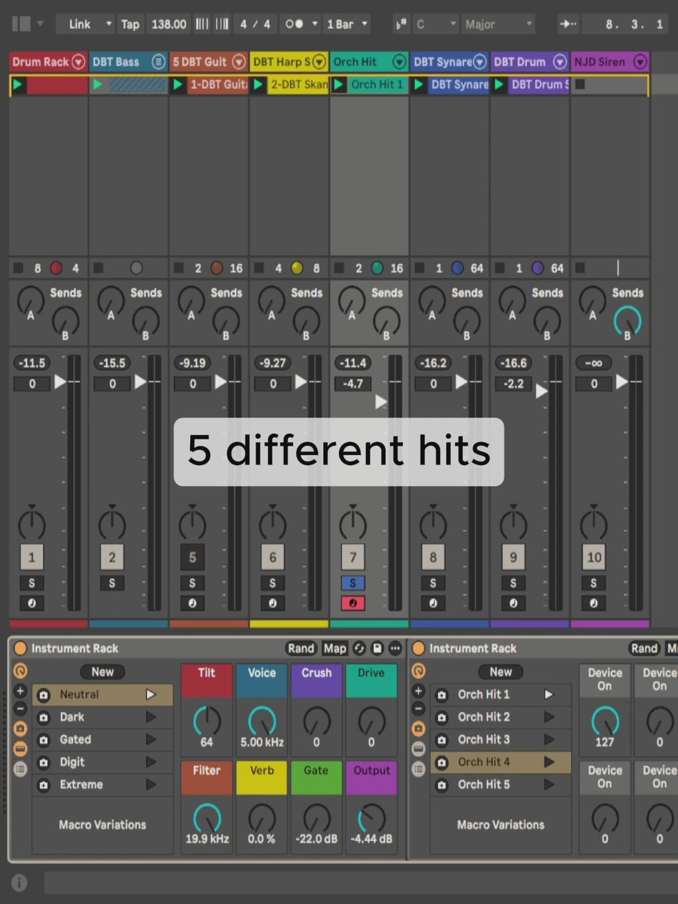Adjust the Output macro knob at -4.44 dB
678x904 pixels.
point(371,818)
